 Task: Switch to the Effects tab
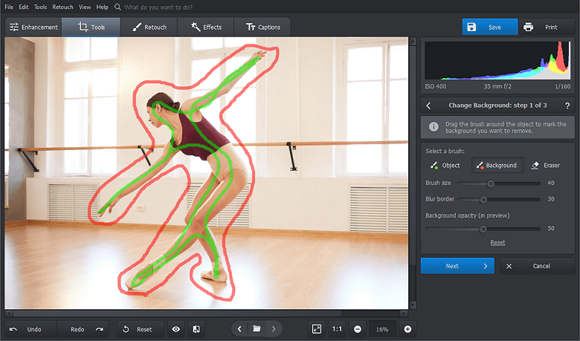coord(206,27)
